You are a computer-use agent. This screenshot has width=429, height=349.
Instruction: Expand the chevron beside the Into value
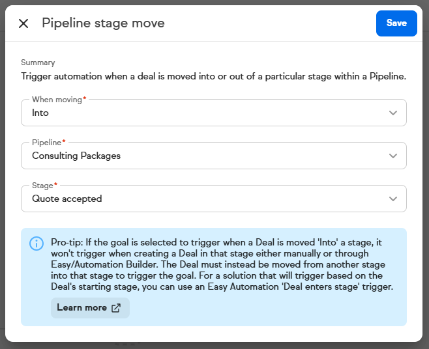392,113
